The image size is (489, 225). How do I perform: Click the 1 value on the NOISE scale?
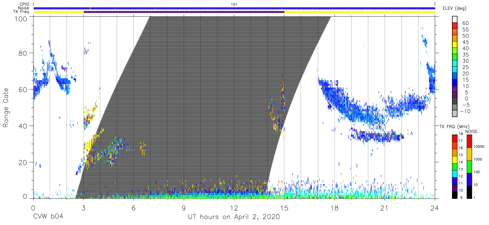click(474, 197)
